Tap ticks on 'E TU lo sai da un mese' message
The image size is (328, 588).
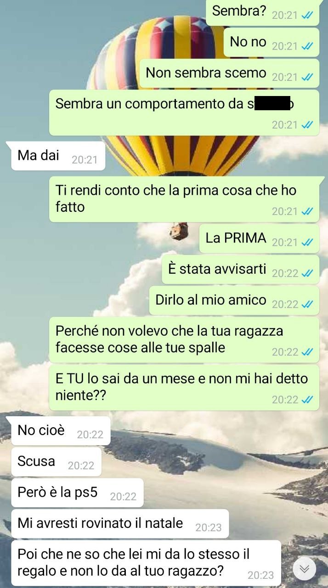point(307,400)
